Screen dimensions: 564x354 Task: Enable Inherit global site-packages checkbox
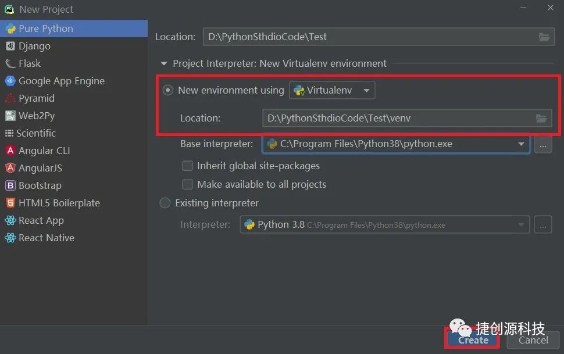187,166
